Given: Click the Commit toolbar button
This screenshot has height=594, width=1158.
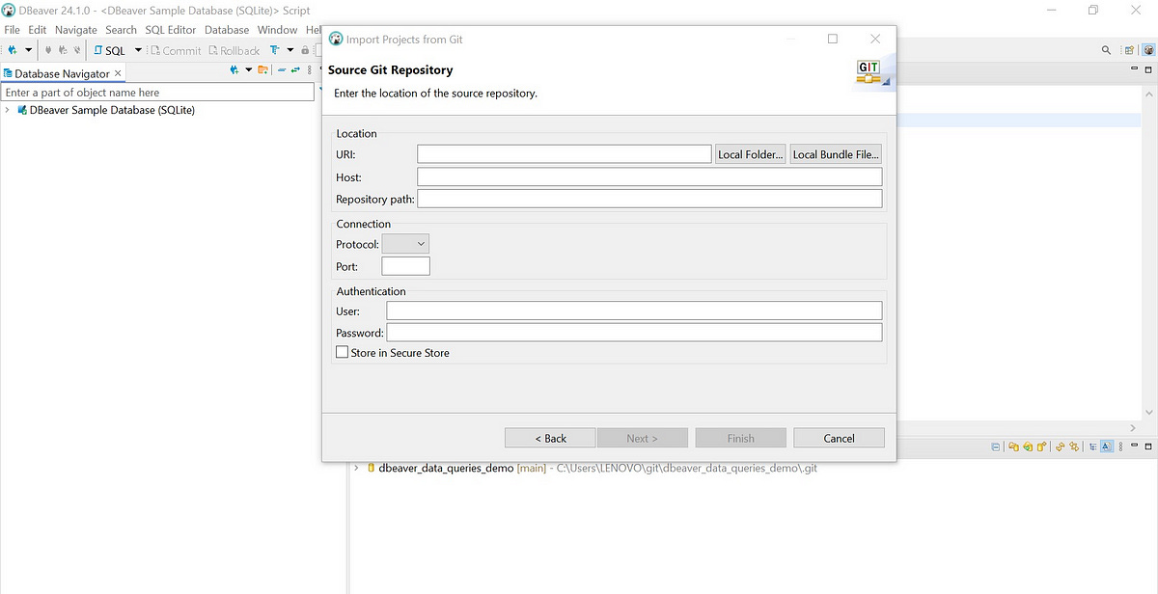Looking at the screenshot, I should tap(176, 50).
